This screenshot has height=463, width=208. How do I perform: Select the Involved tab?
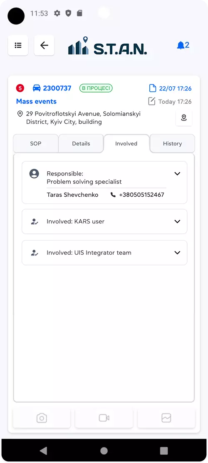click(x=126, y=143)
